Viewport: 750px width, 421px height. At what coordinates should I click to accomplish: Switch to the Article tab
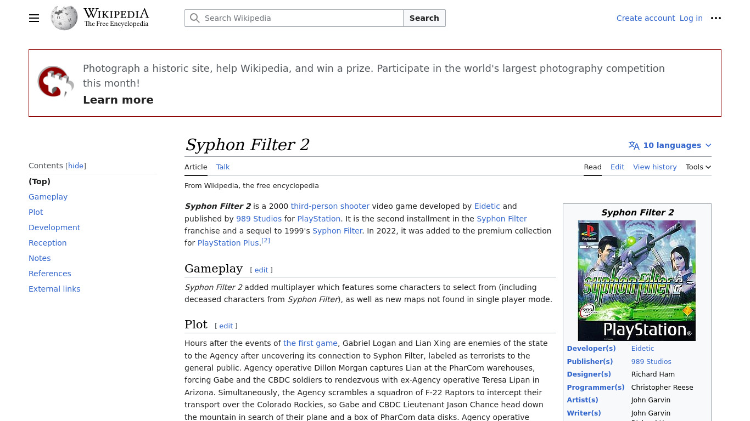click(x=196, y=167)
